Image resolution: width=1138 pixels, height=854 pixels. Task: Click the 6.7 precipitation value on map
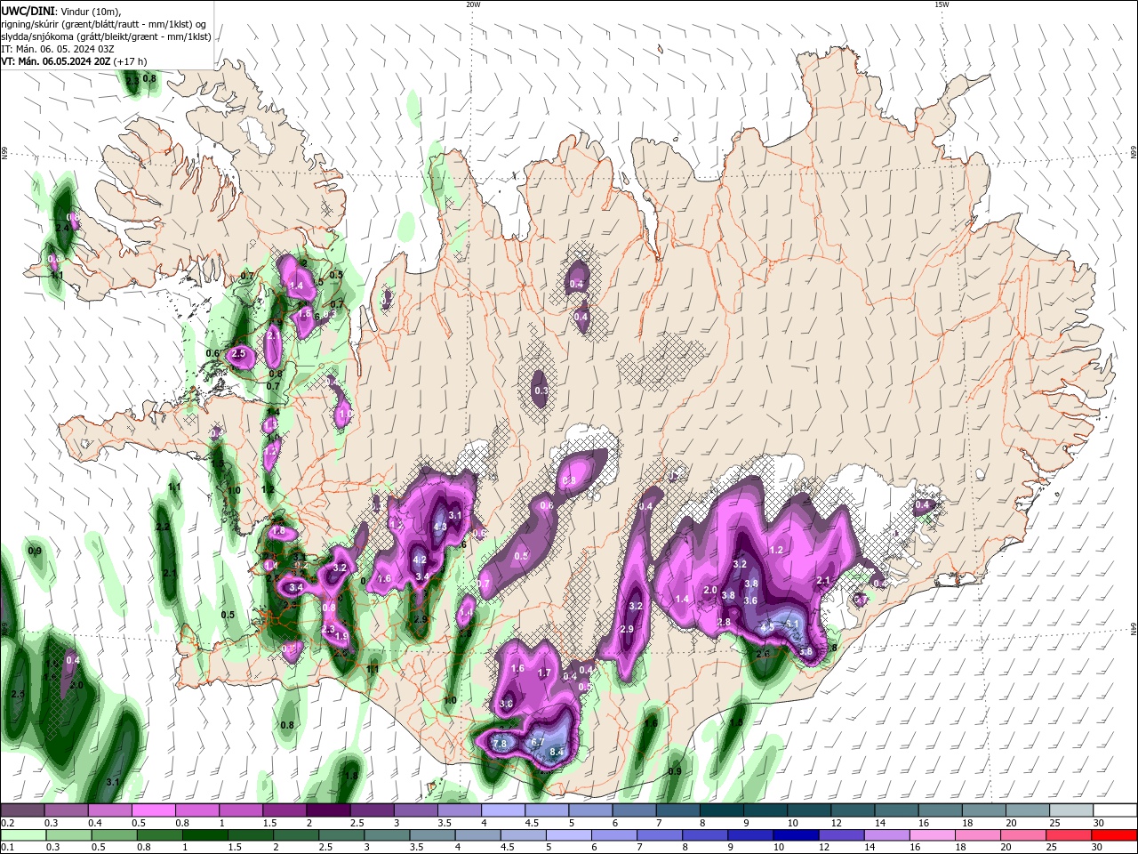pyautogui.click(x=538, y=741)
